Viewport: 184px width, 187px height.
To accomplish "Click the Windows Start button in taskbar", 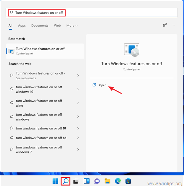I will 55,181.
